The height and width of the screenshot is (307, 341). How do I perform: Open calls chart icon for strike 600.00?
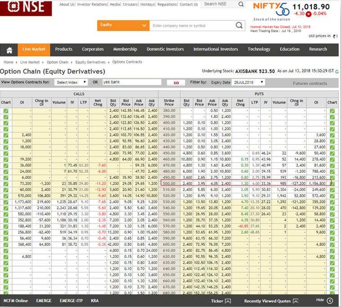[x=6, y=245]
